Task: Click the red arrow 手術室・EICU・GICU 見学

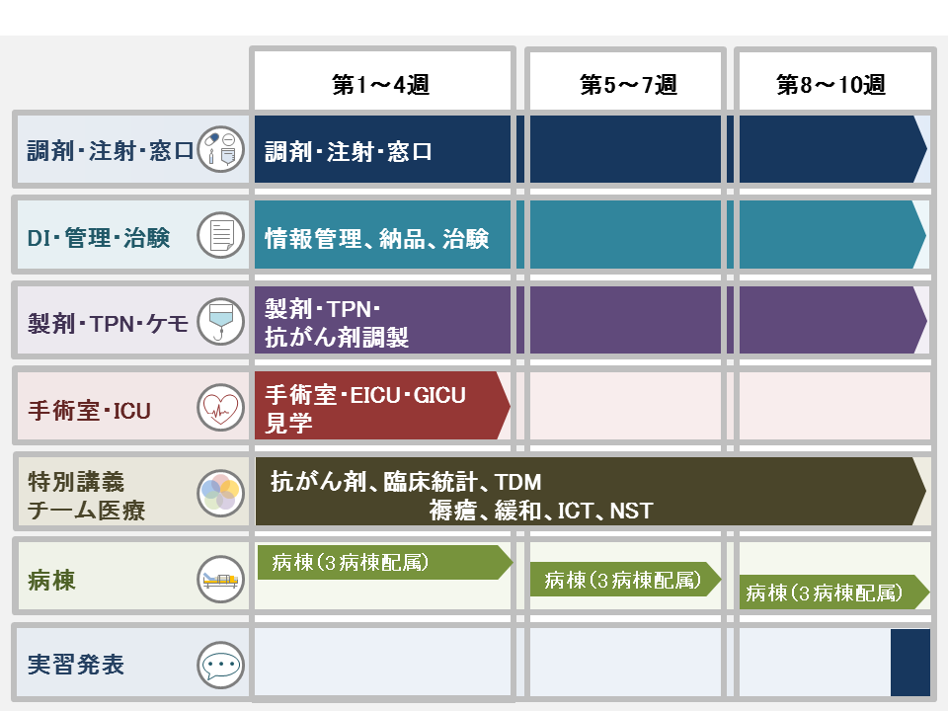Action: coord(382,406)
